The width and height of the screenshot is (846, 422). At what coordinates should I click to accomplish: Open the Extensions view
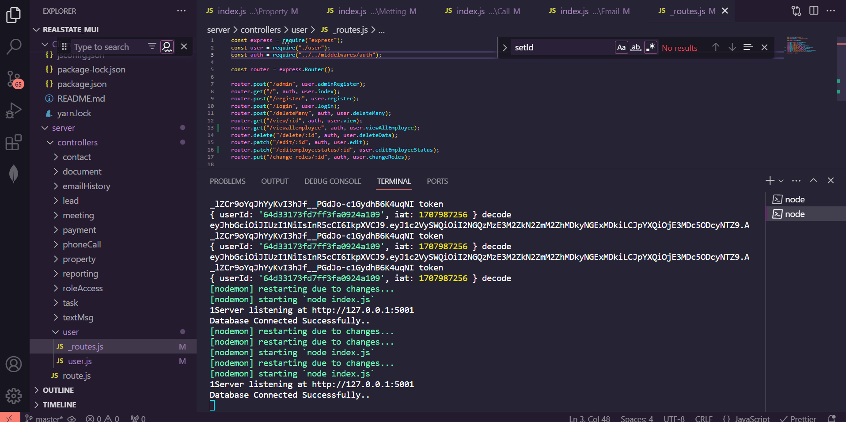(14, 142)
